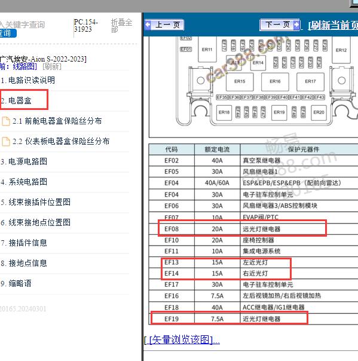The width and height of the screenshot is (358, 361).
Task: Select the EF05 code cell
Action: [172, 172]
